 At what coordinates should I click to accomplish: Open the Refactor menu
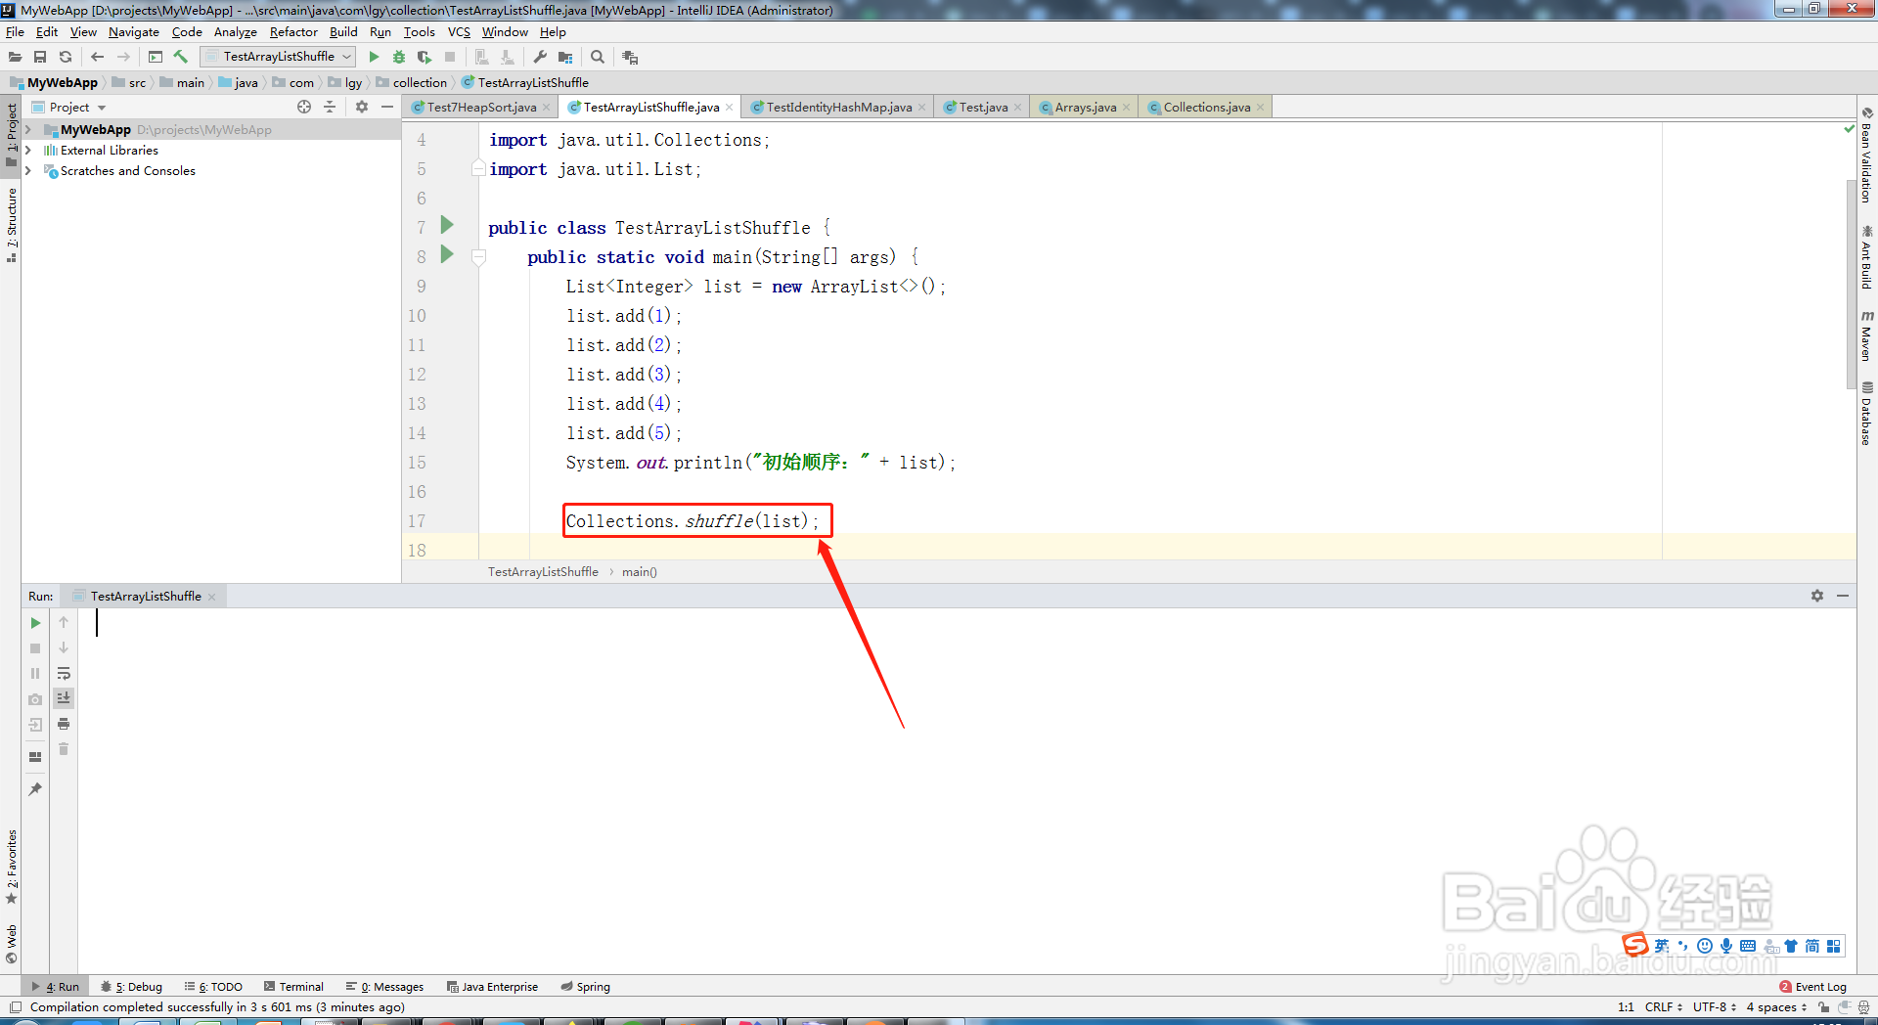pyautogui.click(x=293, y=31)
